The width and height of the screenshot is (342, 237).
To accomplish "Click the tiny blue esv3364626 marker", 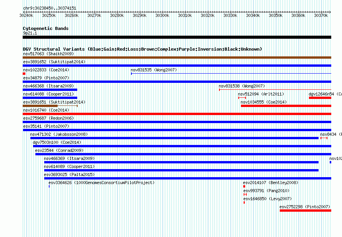I will [x=49, y=186].
